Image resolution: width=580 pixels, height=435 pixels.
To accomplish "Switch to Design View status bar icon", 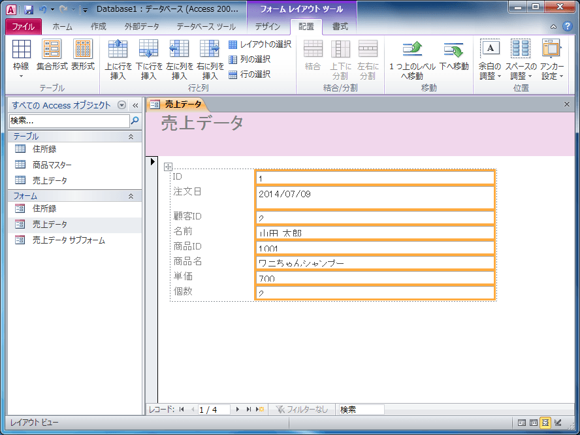I will 558,423.
